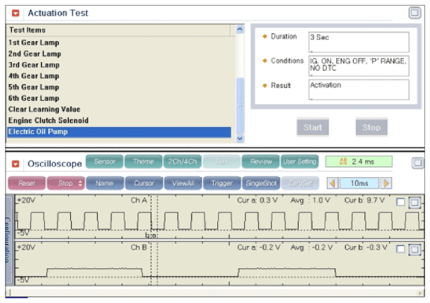The image size is (430, 303).
Task: Click test items scroll down arrow
Action: pos(240,138)
